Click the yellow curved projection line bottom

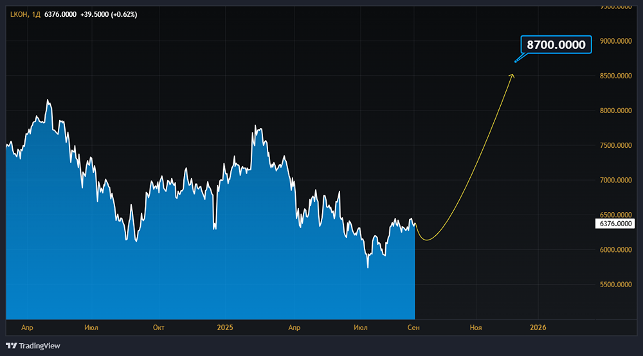click(x=427, y=240)
